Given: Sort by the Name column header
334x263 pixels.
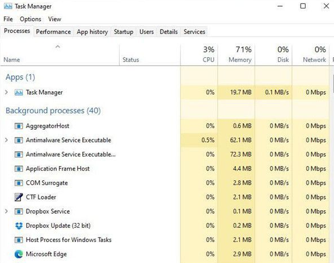Looking at the screenshot, I should pos(60,54).
